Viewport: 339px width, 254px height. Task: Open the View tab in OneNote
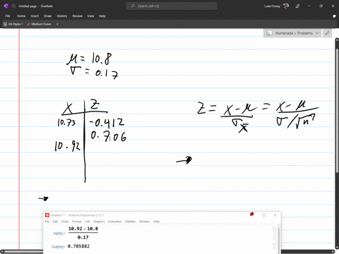coord(90,16)
